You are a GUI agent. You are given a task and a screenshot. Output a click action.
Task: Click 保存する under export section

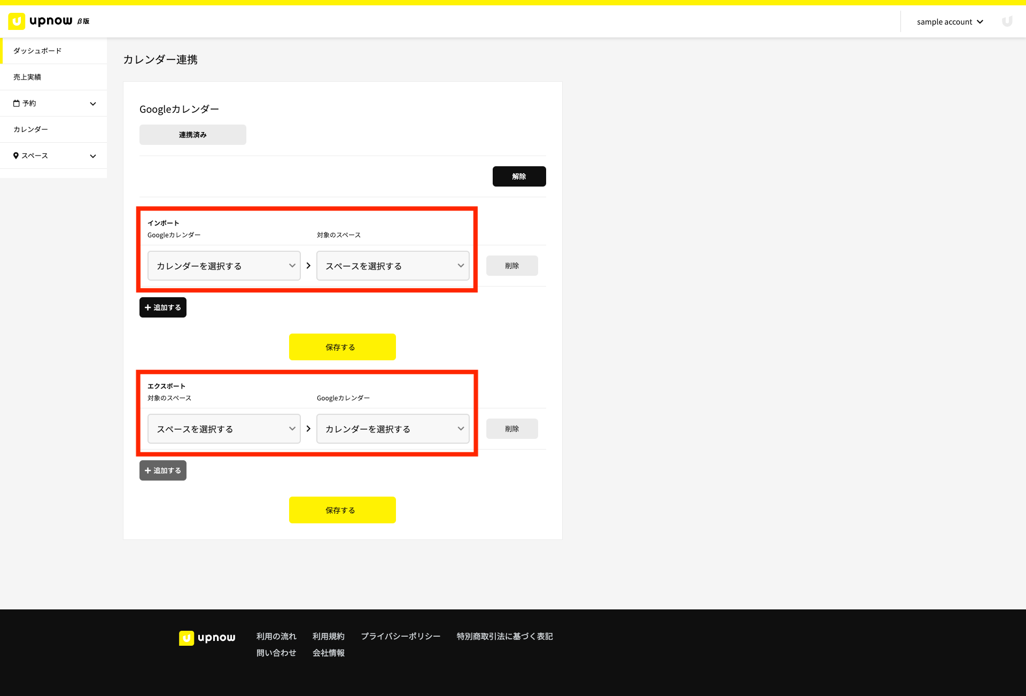(x=343, y=510)
